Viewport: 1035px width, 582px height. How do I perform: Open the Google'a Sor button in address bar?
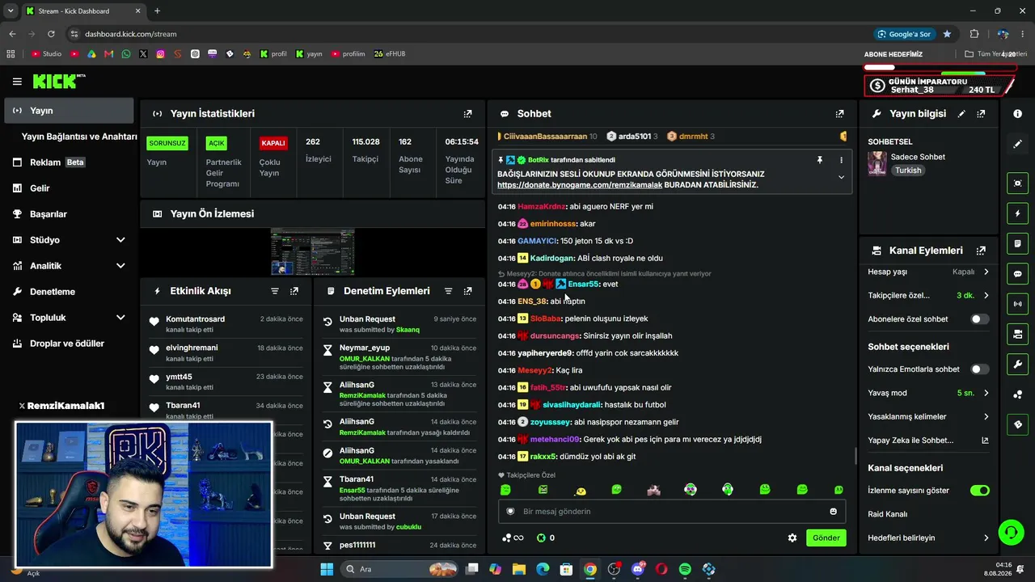(904, 34)
